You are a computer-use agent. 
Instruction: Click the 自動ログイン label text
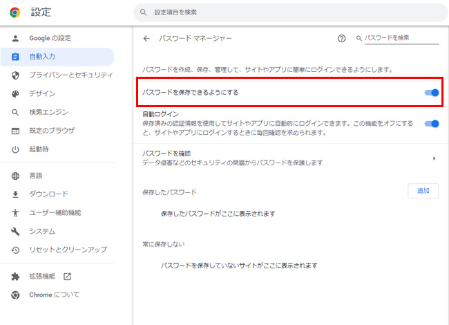pos(160,114)
